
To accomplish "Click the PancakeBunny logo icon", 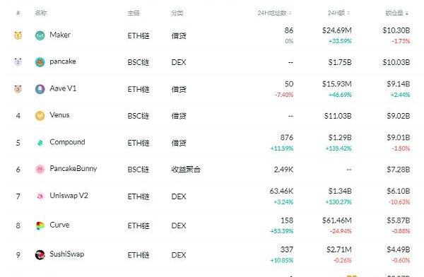I will [40, 170].
